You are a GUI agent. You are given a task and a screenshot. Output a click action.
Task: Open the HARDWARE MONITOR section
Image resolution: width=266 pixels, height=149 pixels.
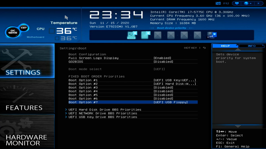(x=27, y=132)
